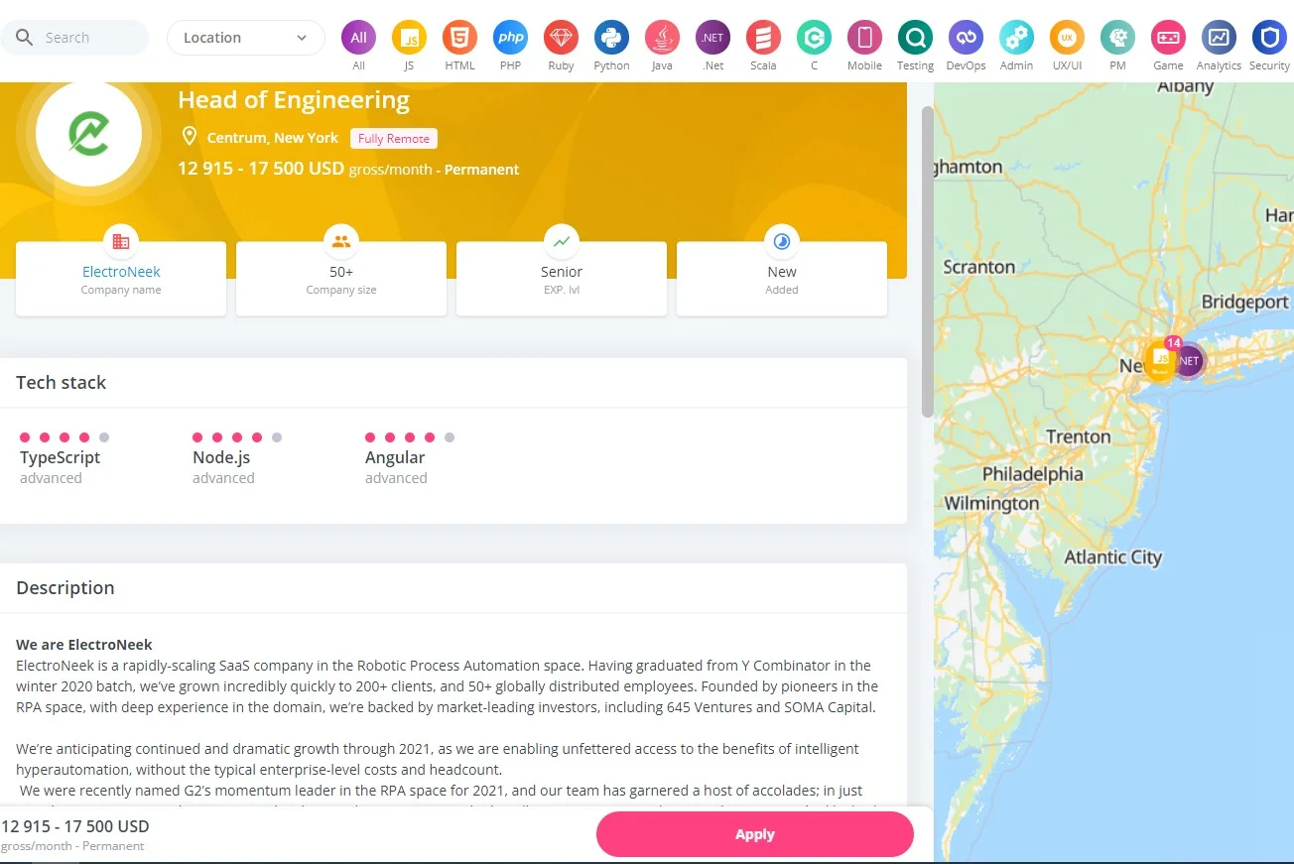Click the job details scrollbar
Screen dimensions: 1294x864
pyautogui.click(x=928, y=261)
